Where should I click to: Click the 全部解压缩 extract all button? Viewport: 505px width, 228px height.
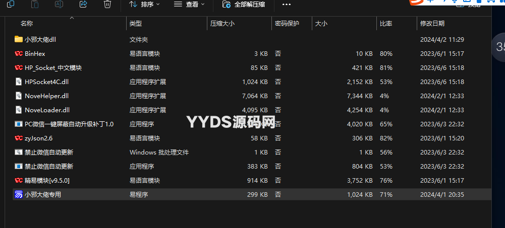click(x=244, y=4)
